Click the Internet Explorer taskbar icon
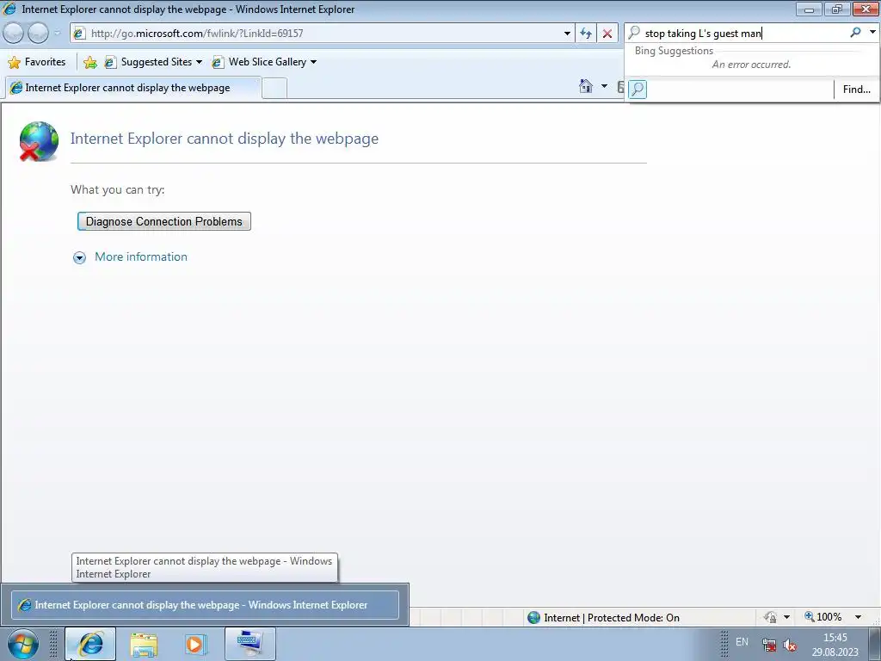 click(90, 644)
